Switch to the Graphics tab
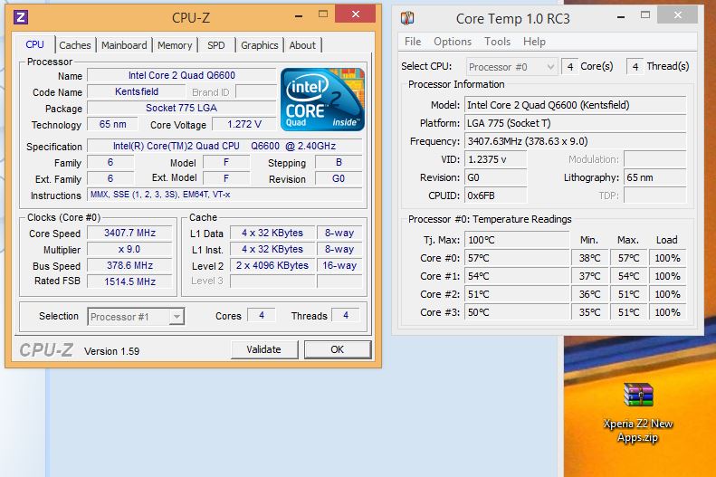This screenshot has height=477, width=716. [x=260, y=45]
